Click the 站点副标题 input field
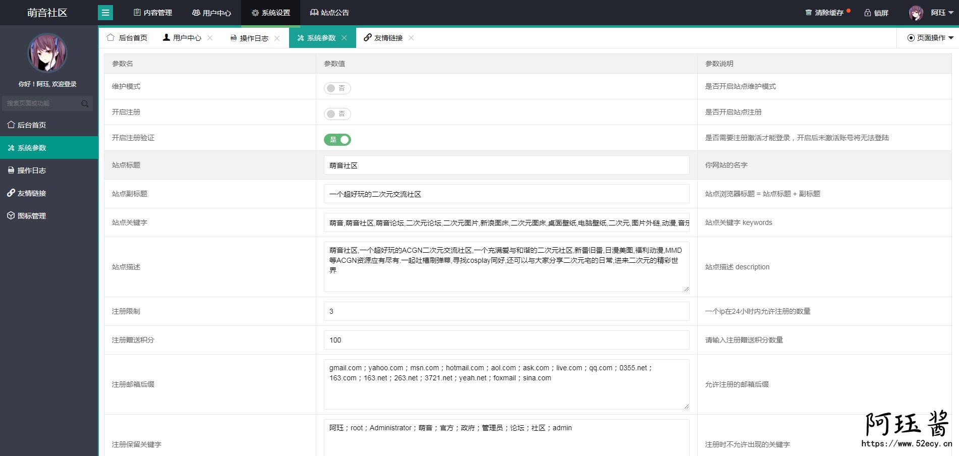This screenshot has height=456, width=959. pos(506,194)
